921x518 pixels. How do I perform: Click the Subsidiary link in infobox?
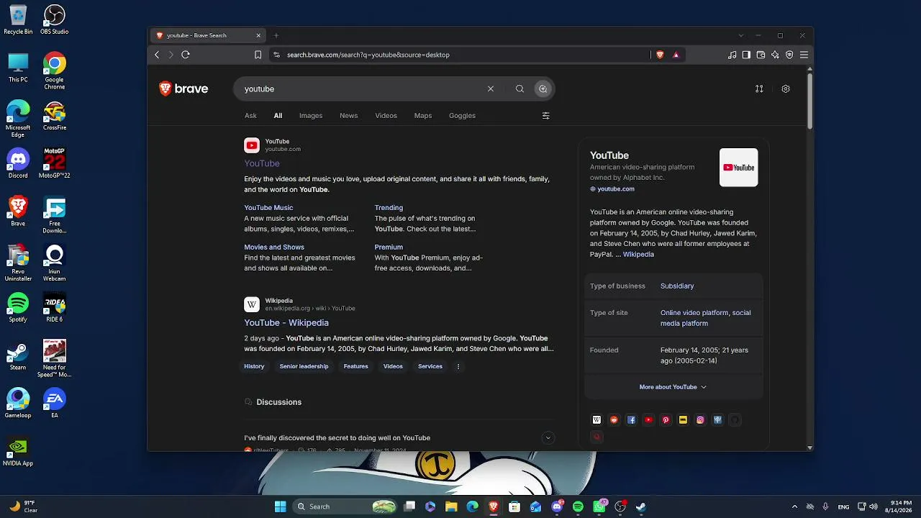click(677, 286)
